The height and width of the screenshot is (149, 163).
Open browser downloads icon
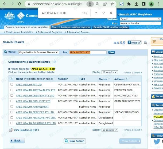(x=136, y=4)
